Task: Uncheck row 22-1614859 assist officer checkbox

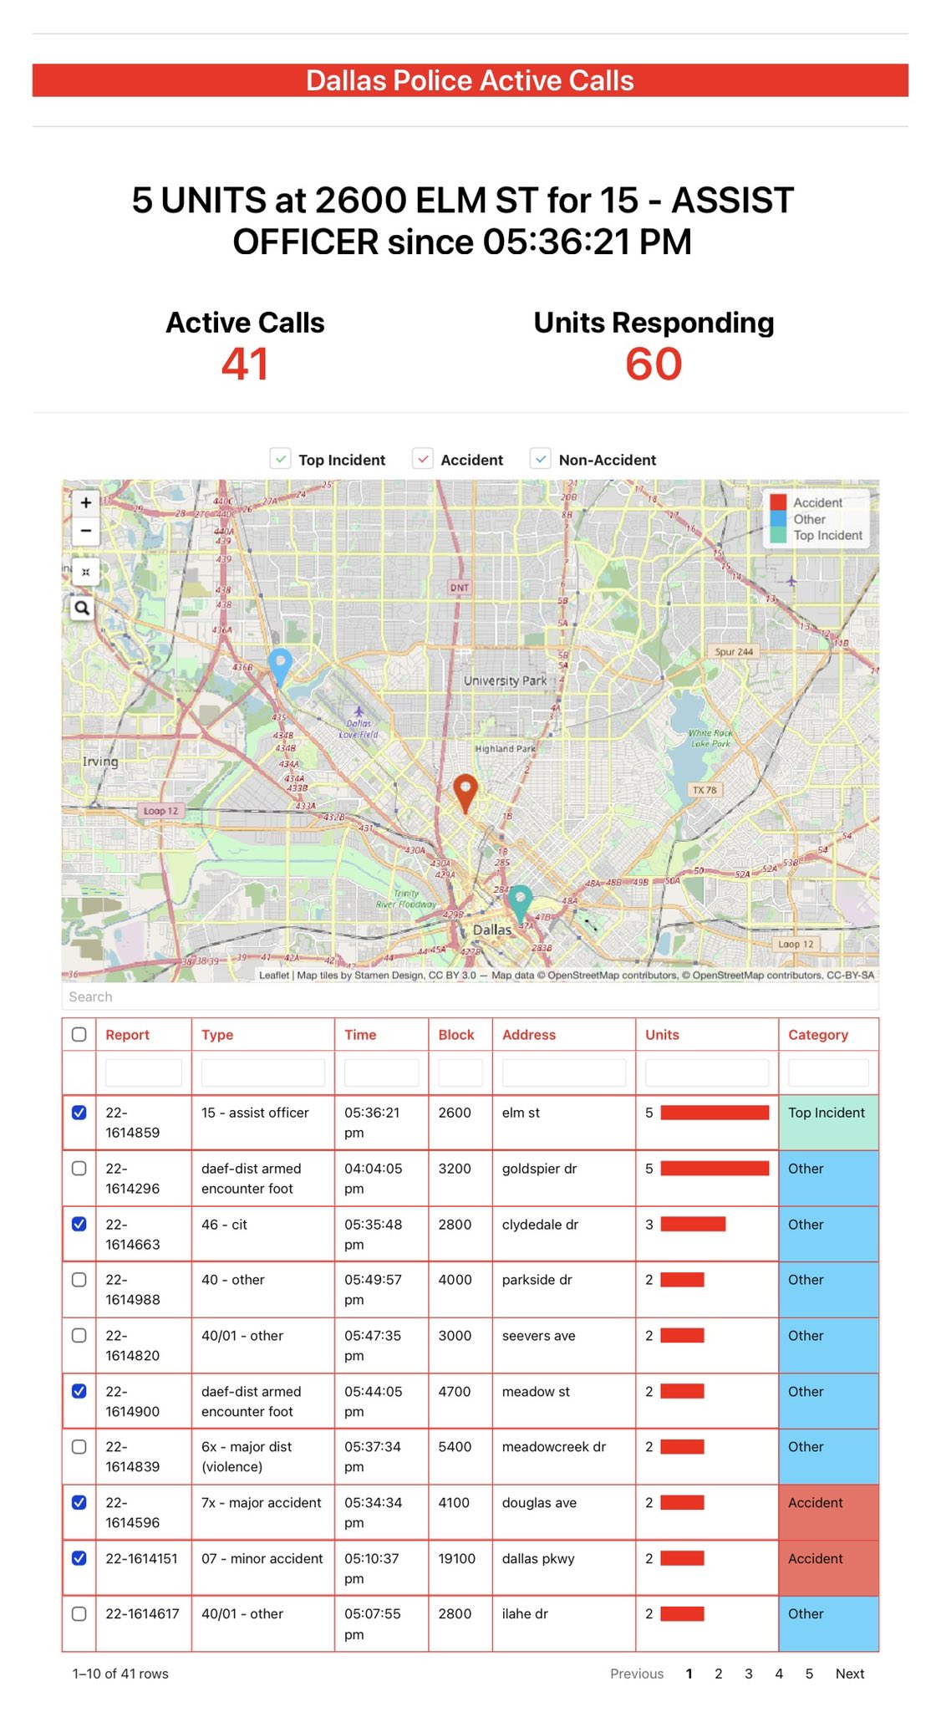Action: tap(79, 1113)
